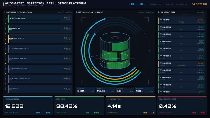Viewport: 210px width, 118px height.
Task: Click the Pre-Scan green progress bar
Action: 36,30
